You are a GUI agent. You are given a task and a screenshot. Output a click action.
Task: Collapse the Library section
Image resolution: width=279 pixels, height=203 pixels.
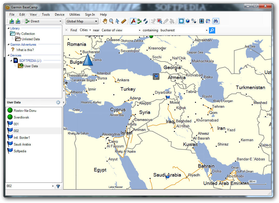click(8, 28)
